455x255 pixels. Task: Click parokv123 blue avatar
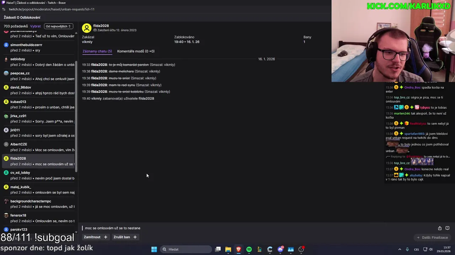pos(6,229)
